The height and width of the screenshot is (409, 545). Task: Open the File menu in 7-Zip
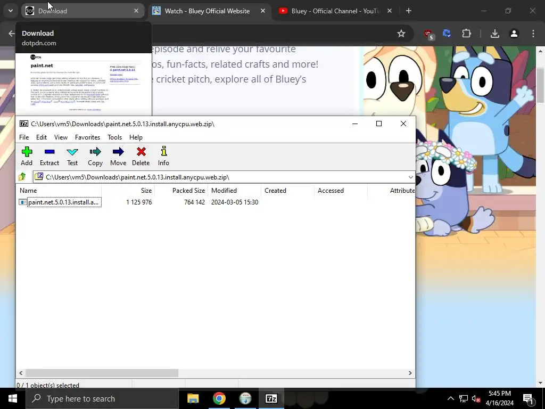pyautogui.click(x=24, y=137)
